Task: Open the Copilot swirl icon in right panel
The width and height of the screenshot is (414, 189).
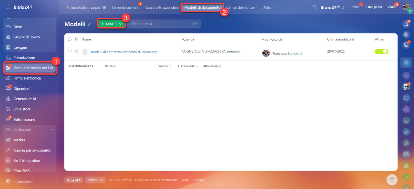Action: [x=406, y=35]
